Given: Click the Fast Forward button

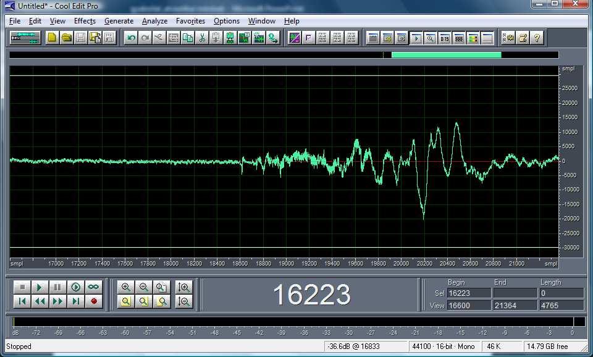Looking at the screenshot, I should pos(57,301).
